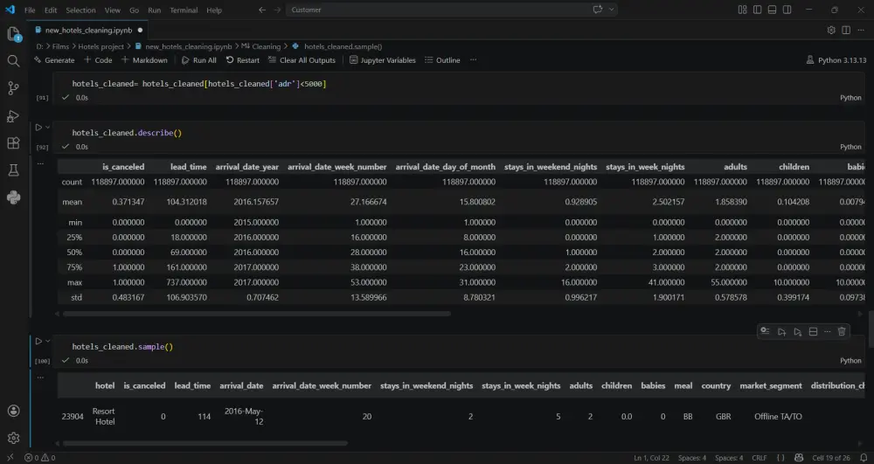
Task: Open the Accounts menu icon
Action: click(13, 411)
